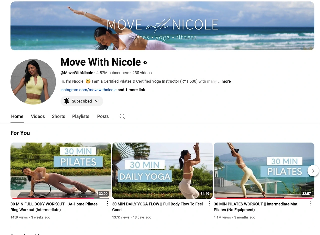Switch to the Videos tab

click(x=38, y=116)
